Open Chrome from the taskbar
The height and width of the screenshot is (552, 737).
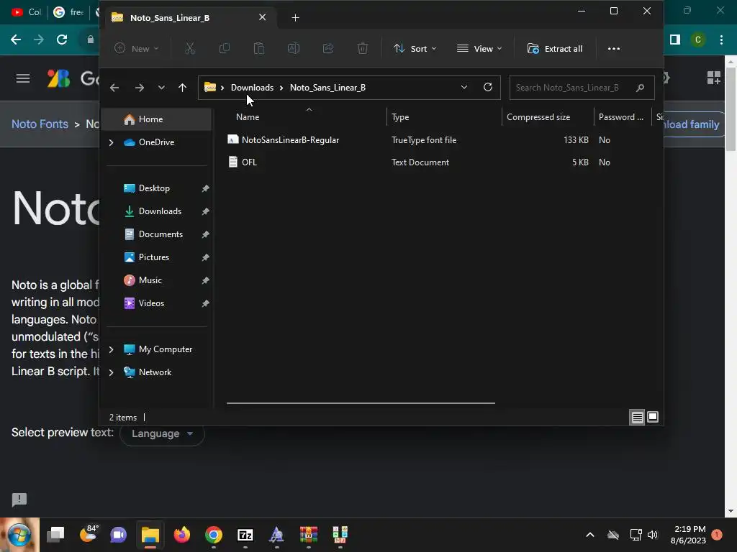214,535
